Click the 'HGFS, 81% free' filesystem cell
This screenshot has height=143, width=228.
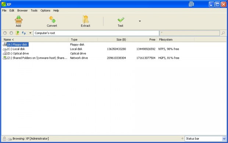pyautogui.click(x=169, y=58)
